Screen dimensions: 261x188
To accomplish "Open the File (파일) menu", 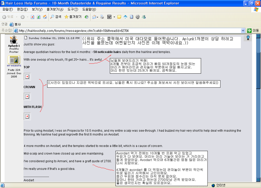I will coord(8,9).
